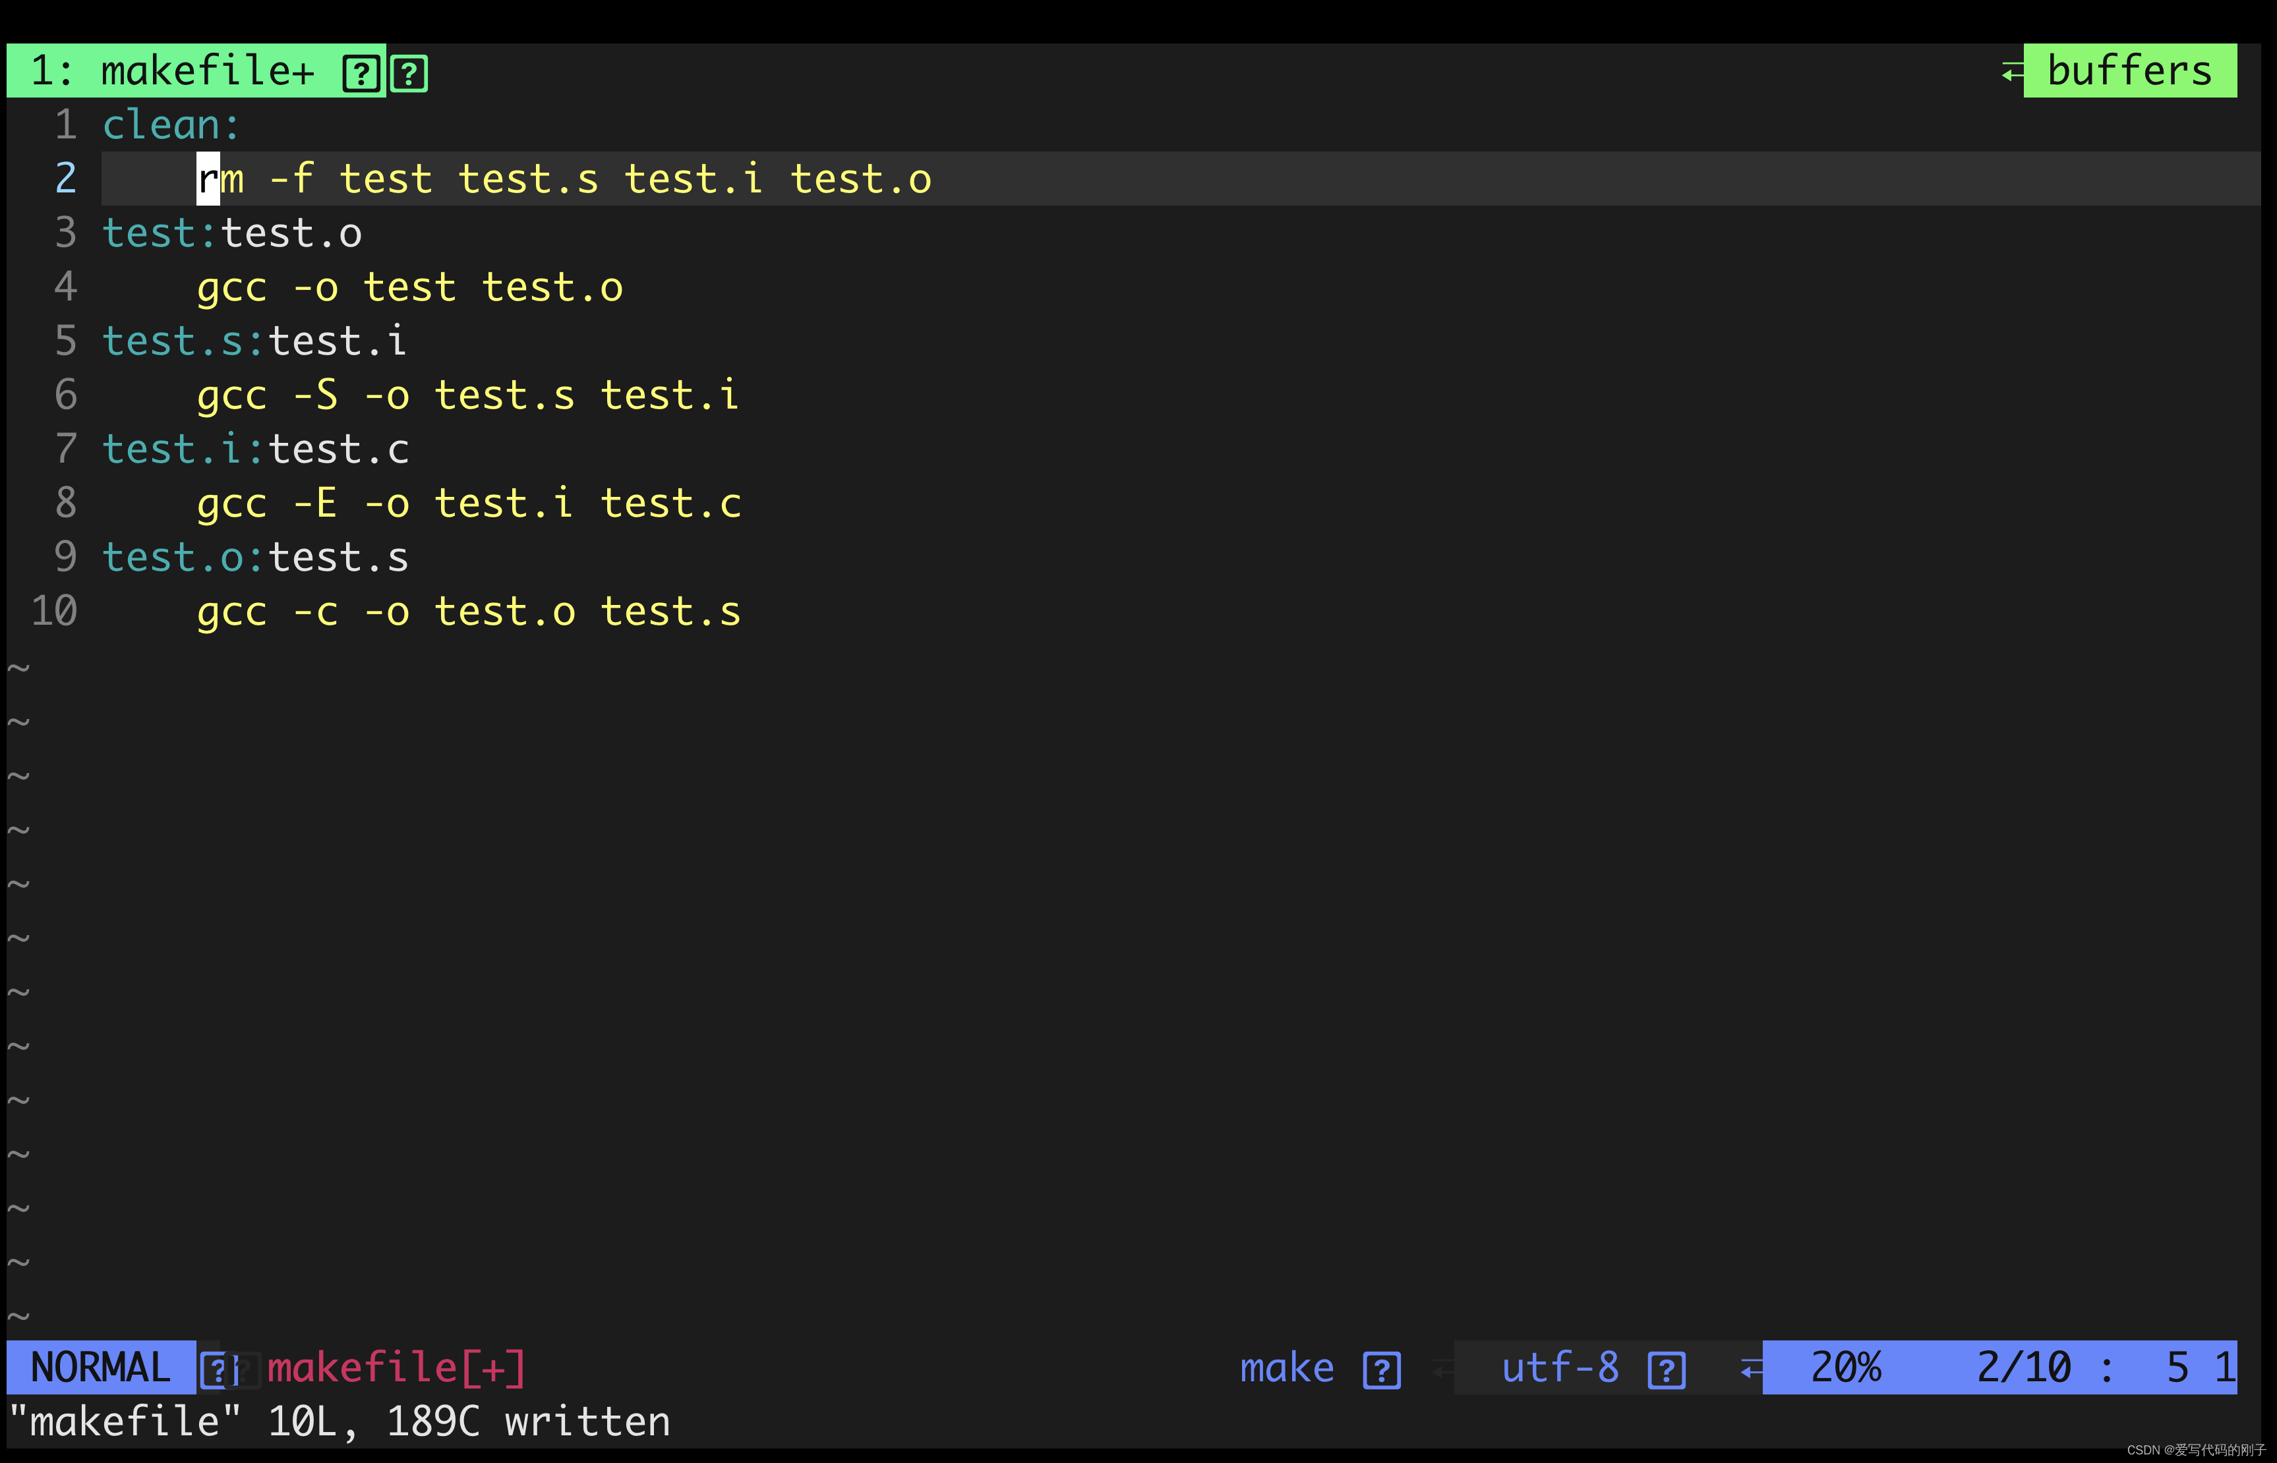Click the 'makefile[+]' filename in statusline
The width and height of the screenshot is (2277, 1463).
pos(396,1368)
